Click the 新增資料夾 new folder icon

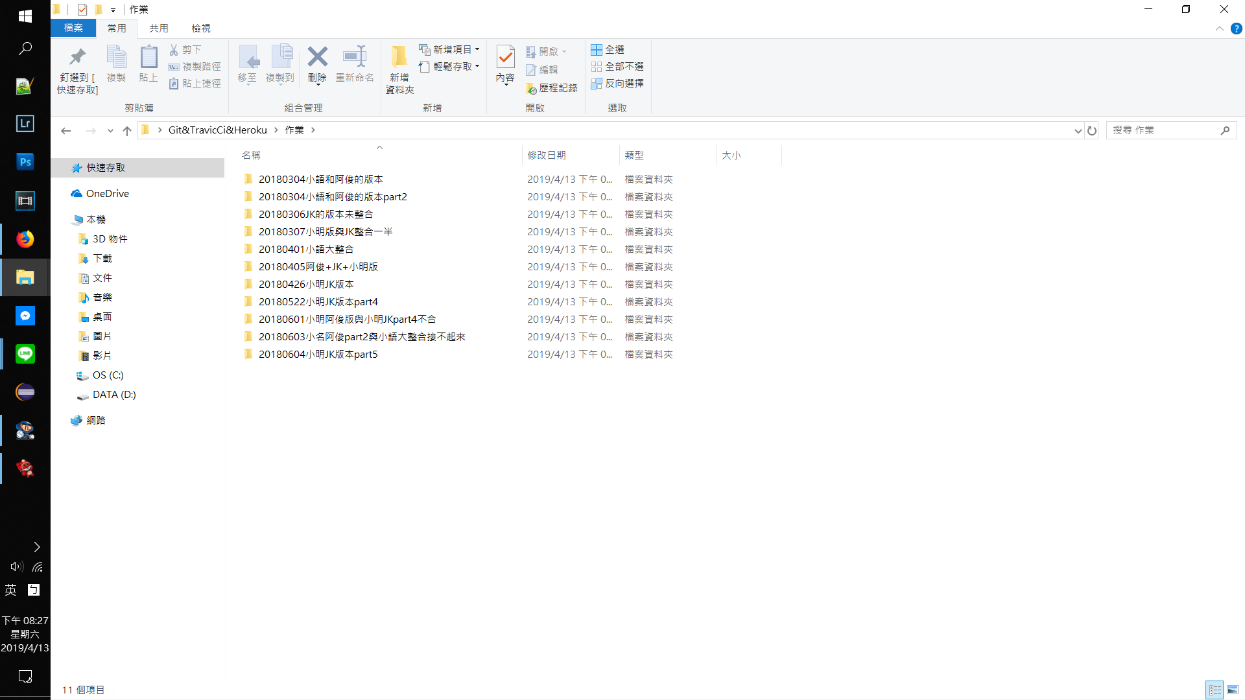tap(399, 58)
